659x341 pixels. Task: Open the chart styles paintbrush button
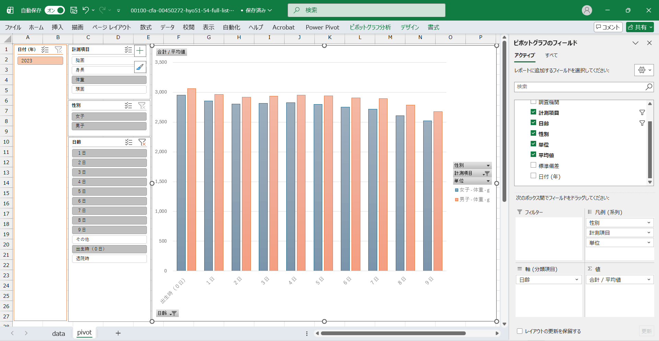click(x=140, y=67)
